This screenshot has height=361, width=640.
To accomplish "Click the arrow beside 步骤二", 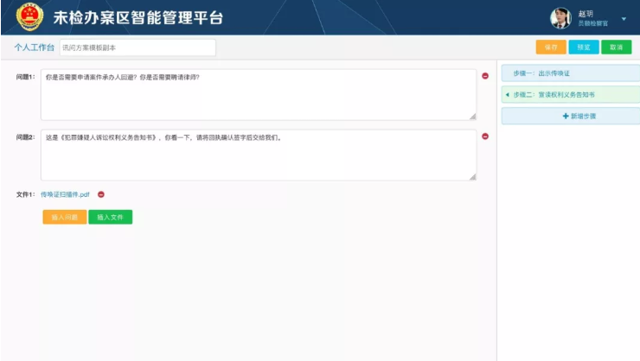I will 507,94.
